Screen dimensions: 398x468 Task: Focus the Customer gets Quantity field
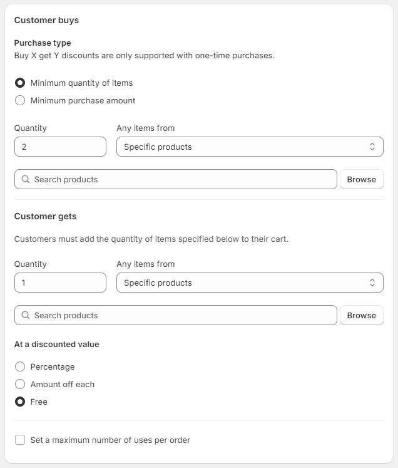point(60,283)
